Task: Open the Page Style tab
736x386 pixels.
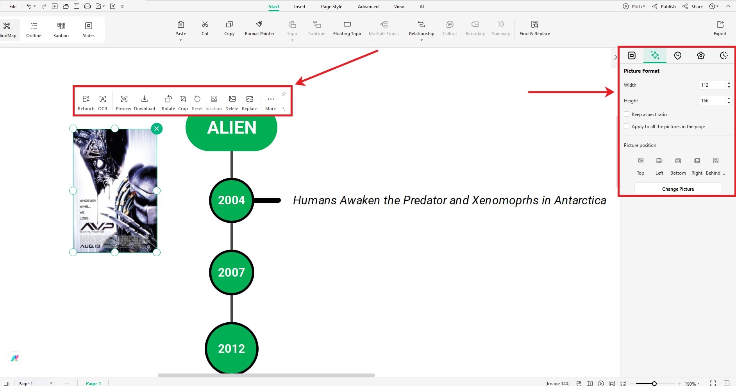Action: [x=332, y=6]
